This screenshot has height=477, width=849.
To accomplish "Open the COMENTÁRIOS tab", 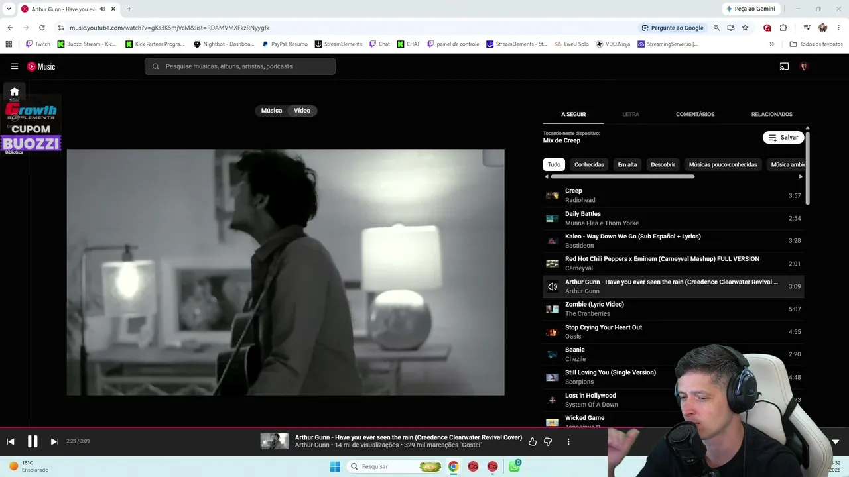I will 695,114.
